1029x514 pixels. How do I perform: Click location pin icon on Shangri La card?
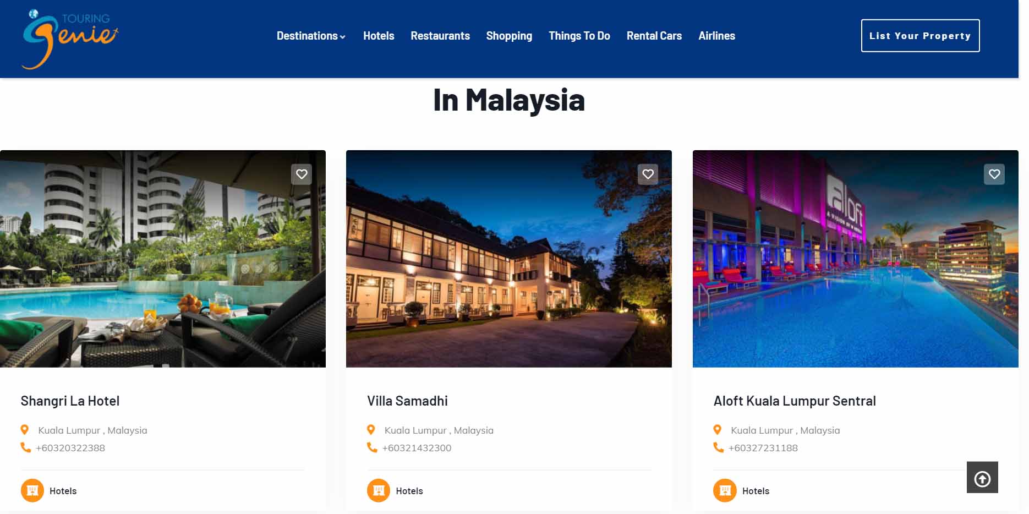click(x=25, y=430)
